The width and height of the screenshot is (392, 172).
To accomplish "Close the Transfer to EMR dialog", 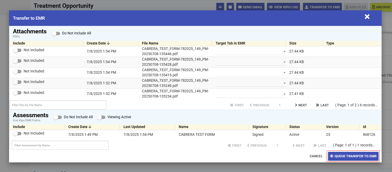I will tap(367, 17).
